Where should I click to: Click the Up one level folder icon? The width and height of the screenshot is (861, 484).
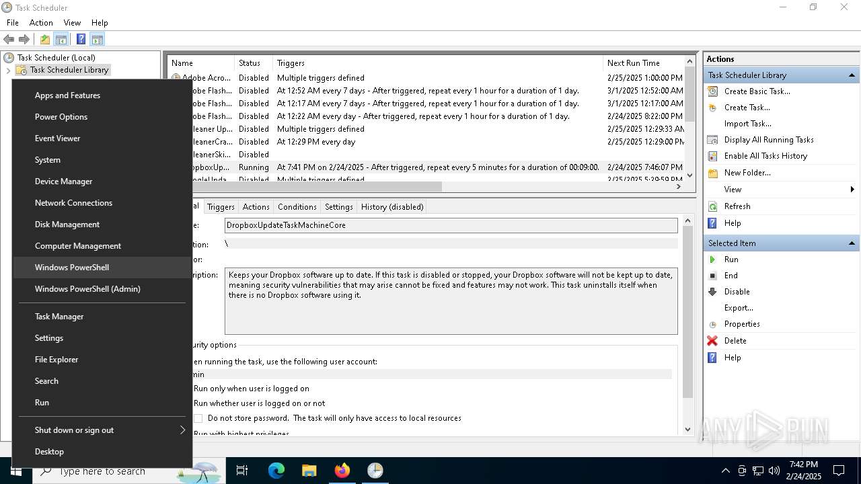pos(45,39)
